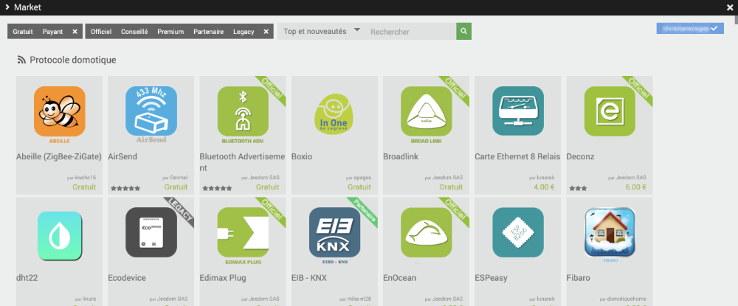The height and width of the screenshot is (306, 738).
Task: Open the ESPeasy plugin icon
Action: pos(518,233)
